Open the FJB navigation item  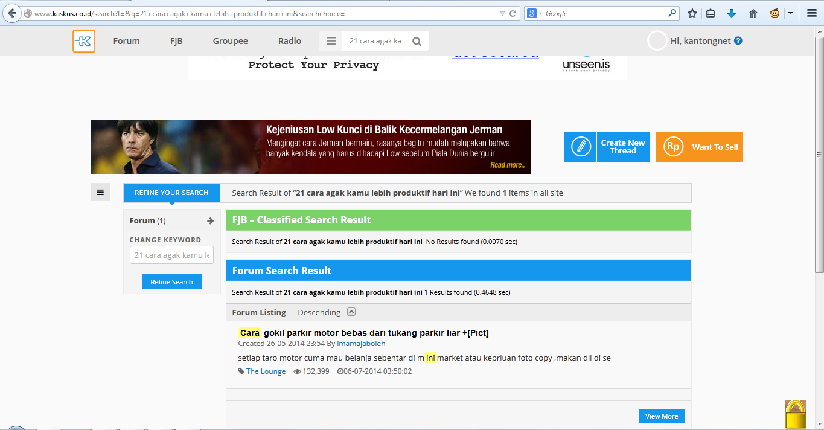(x=176, y=41)
